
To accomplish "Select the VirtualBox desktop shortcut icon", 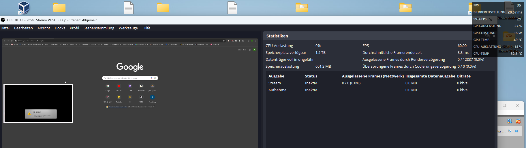I will pyautogui.click(x=24, y=7).
